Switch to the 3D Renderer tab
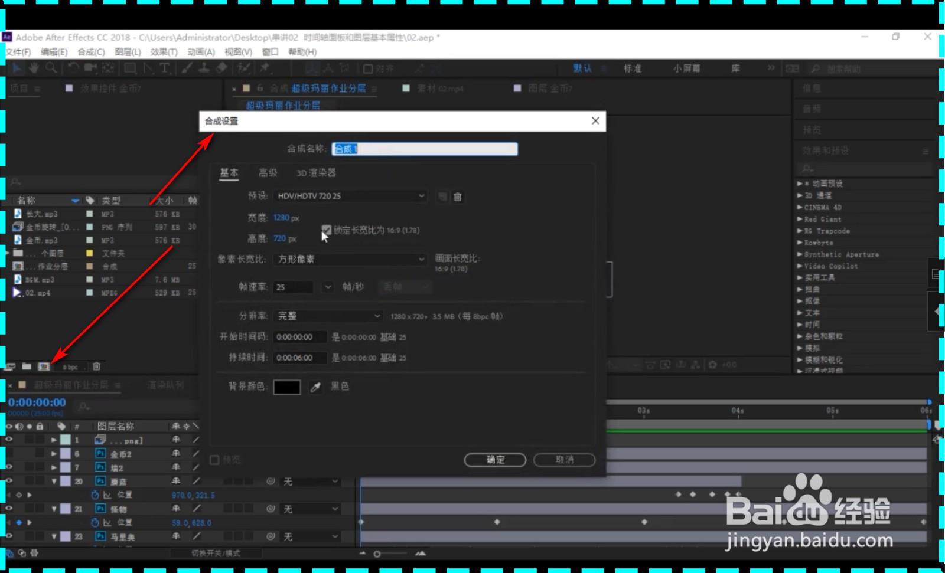 (x=316, y=173)
